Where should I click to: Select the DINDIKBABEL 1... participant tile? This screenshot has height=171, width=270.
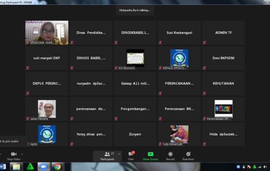click(x=135, y=33)
